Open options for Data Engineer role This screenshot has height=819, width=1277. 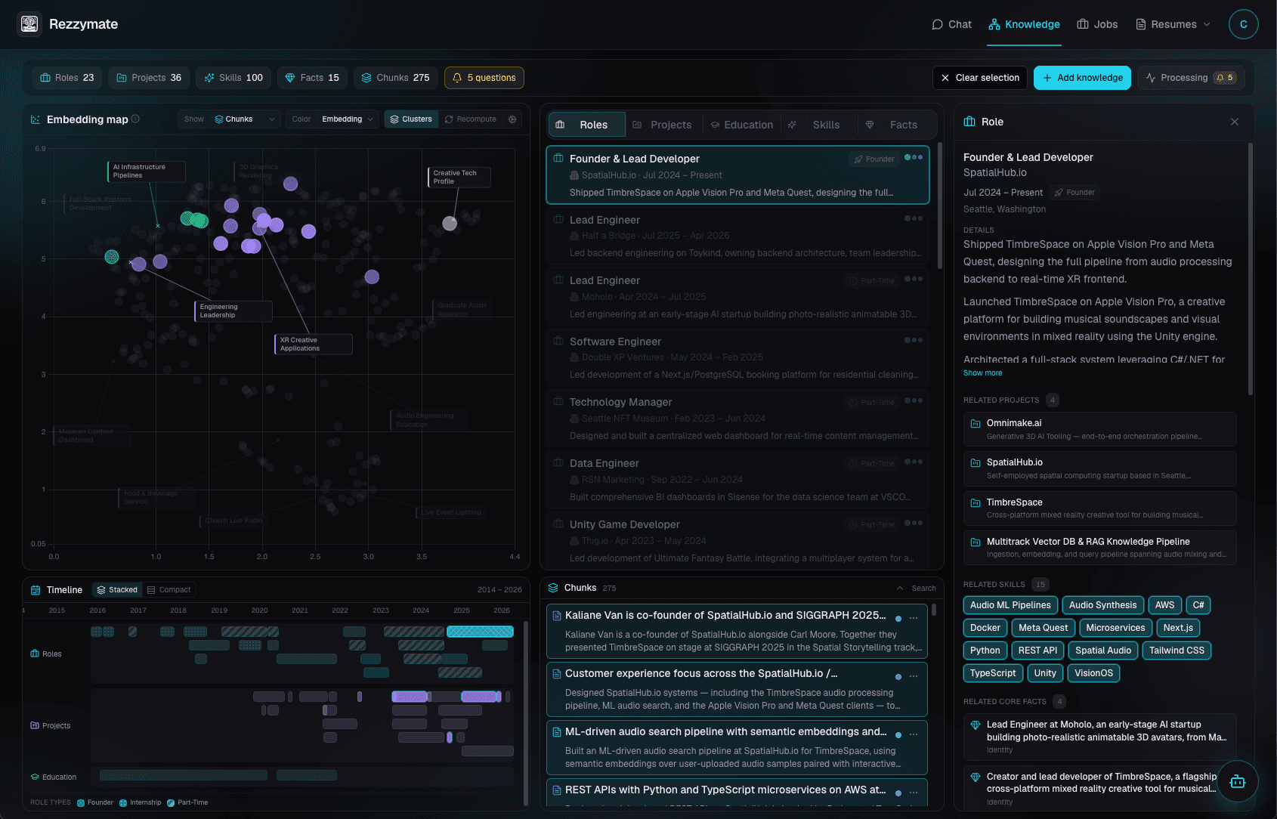[x=914, y=462]
